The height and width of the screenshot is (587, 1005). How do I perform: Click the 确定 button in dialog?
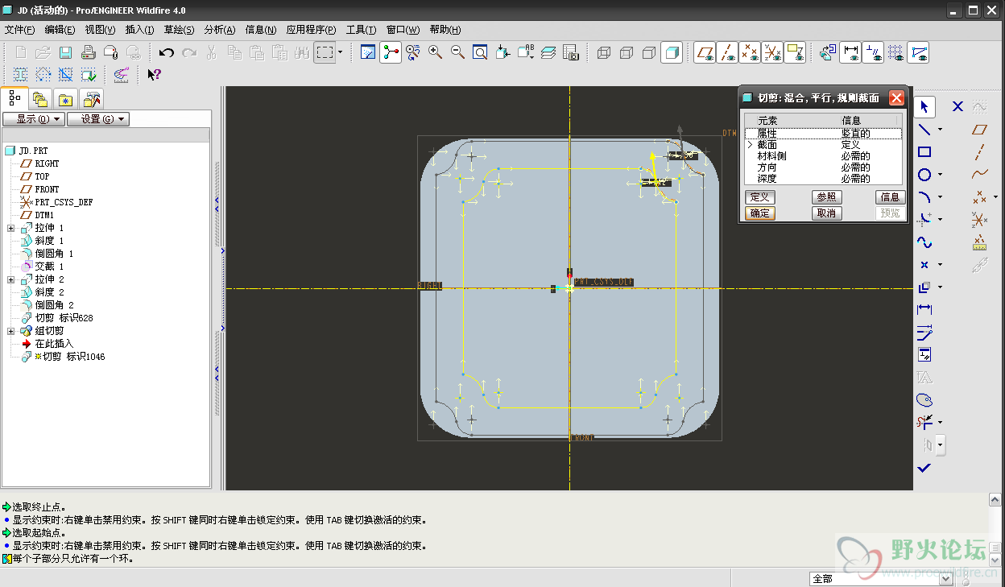click(760, 213)
